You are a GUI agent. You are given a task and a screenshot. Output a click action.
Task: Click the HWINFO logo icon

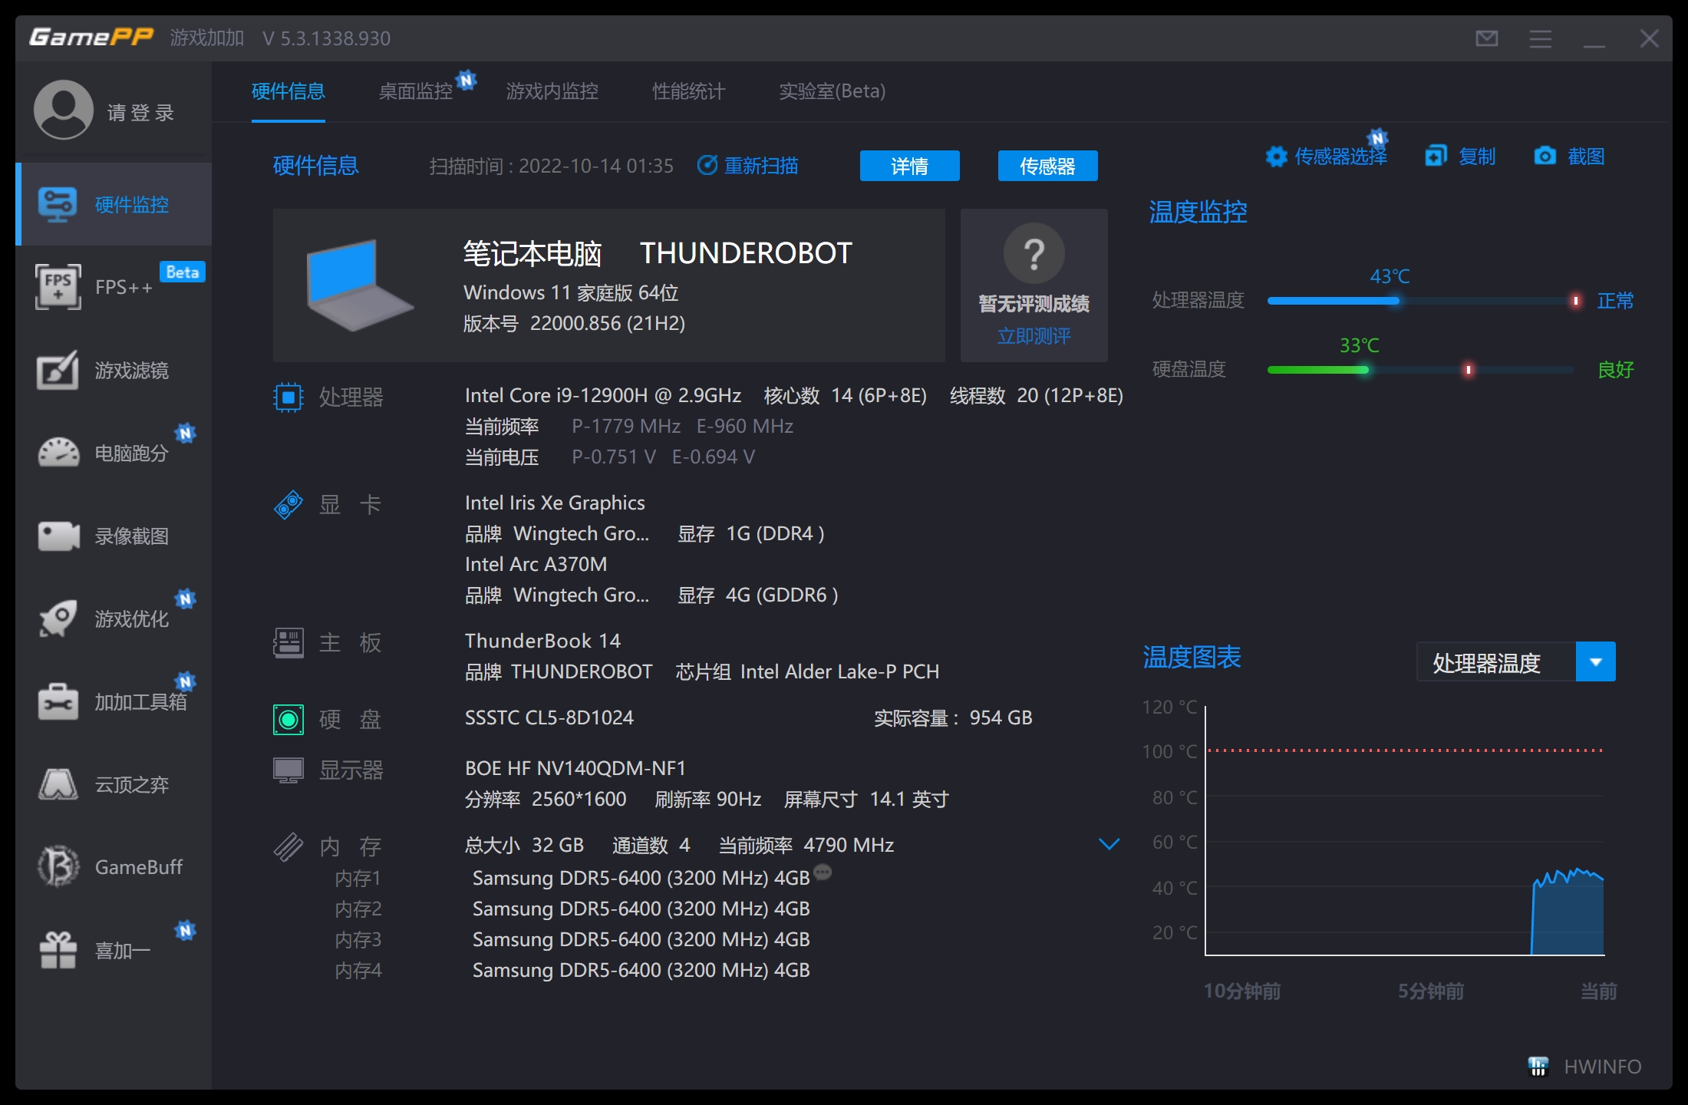click(x=1538, y=1067)
